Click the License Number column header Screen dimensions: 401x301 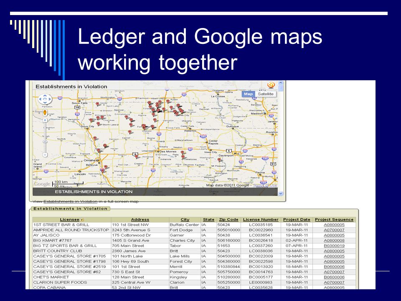coord(261,219)
